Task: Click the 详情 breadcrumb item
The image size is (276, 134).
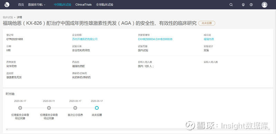Action: [x=19, y=17]
